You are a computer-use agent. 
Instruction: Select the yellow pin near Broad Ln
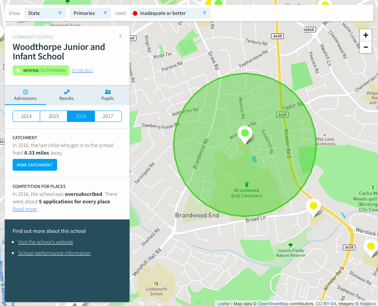click(313, 207)
